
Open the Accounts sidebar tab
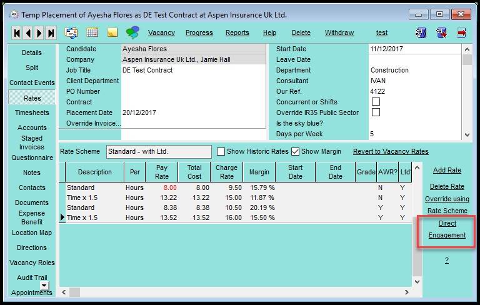[x=32, y=127]
